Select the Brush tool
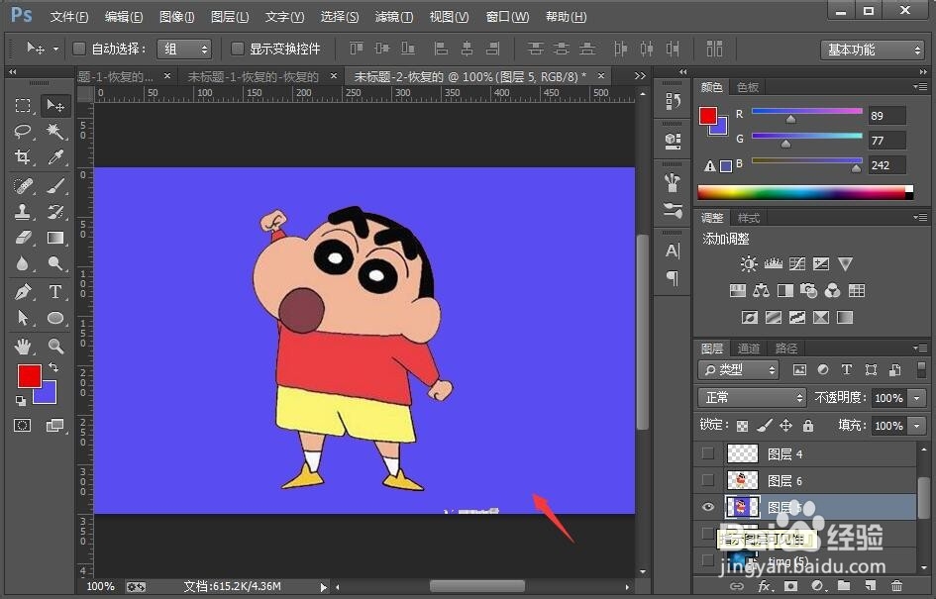The height and width of the screenshot is (599, 936). 55,186
